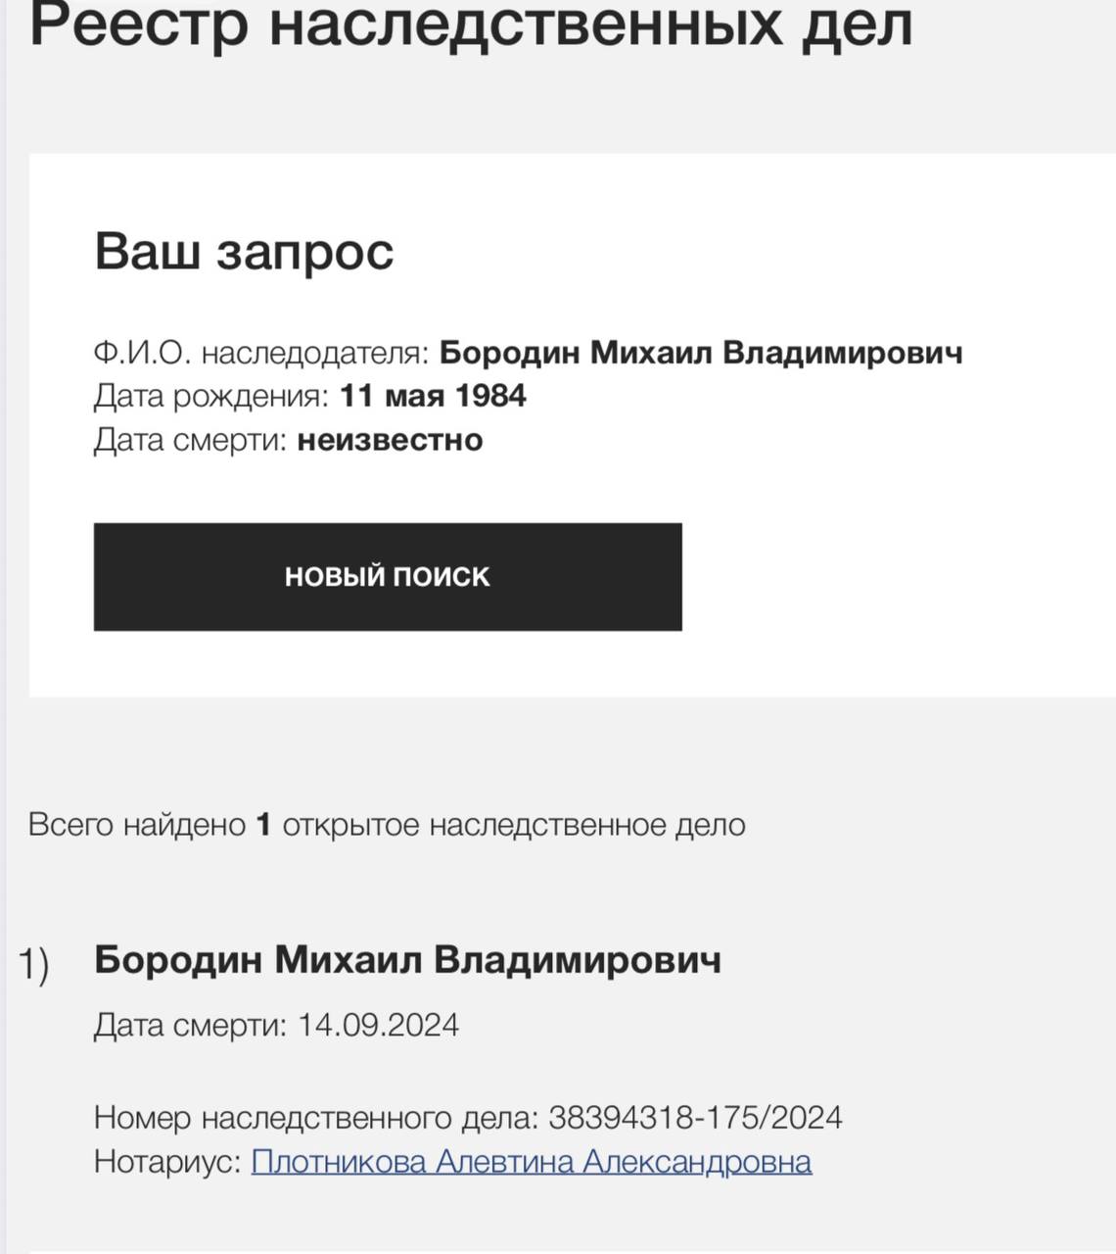This screenshot has width=1116, height=1254.
Task: Click the НОВЫЙ ПОИСК button
Action: click(x=388, y=576)
